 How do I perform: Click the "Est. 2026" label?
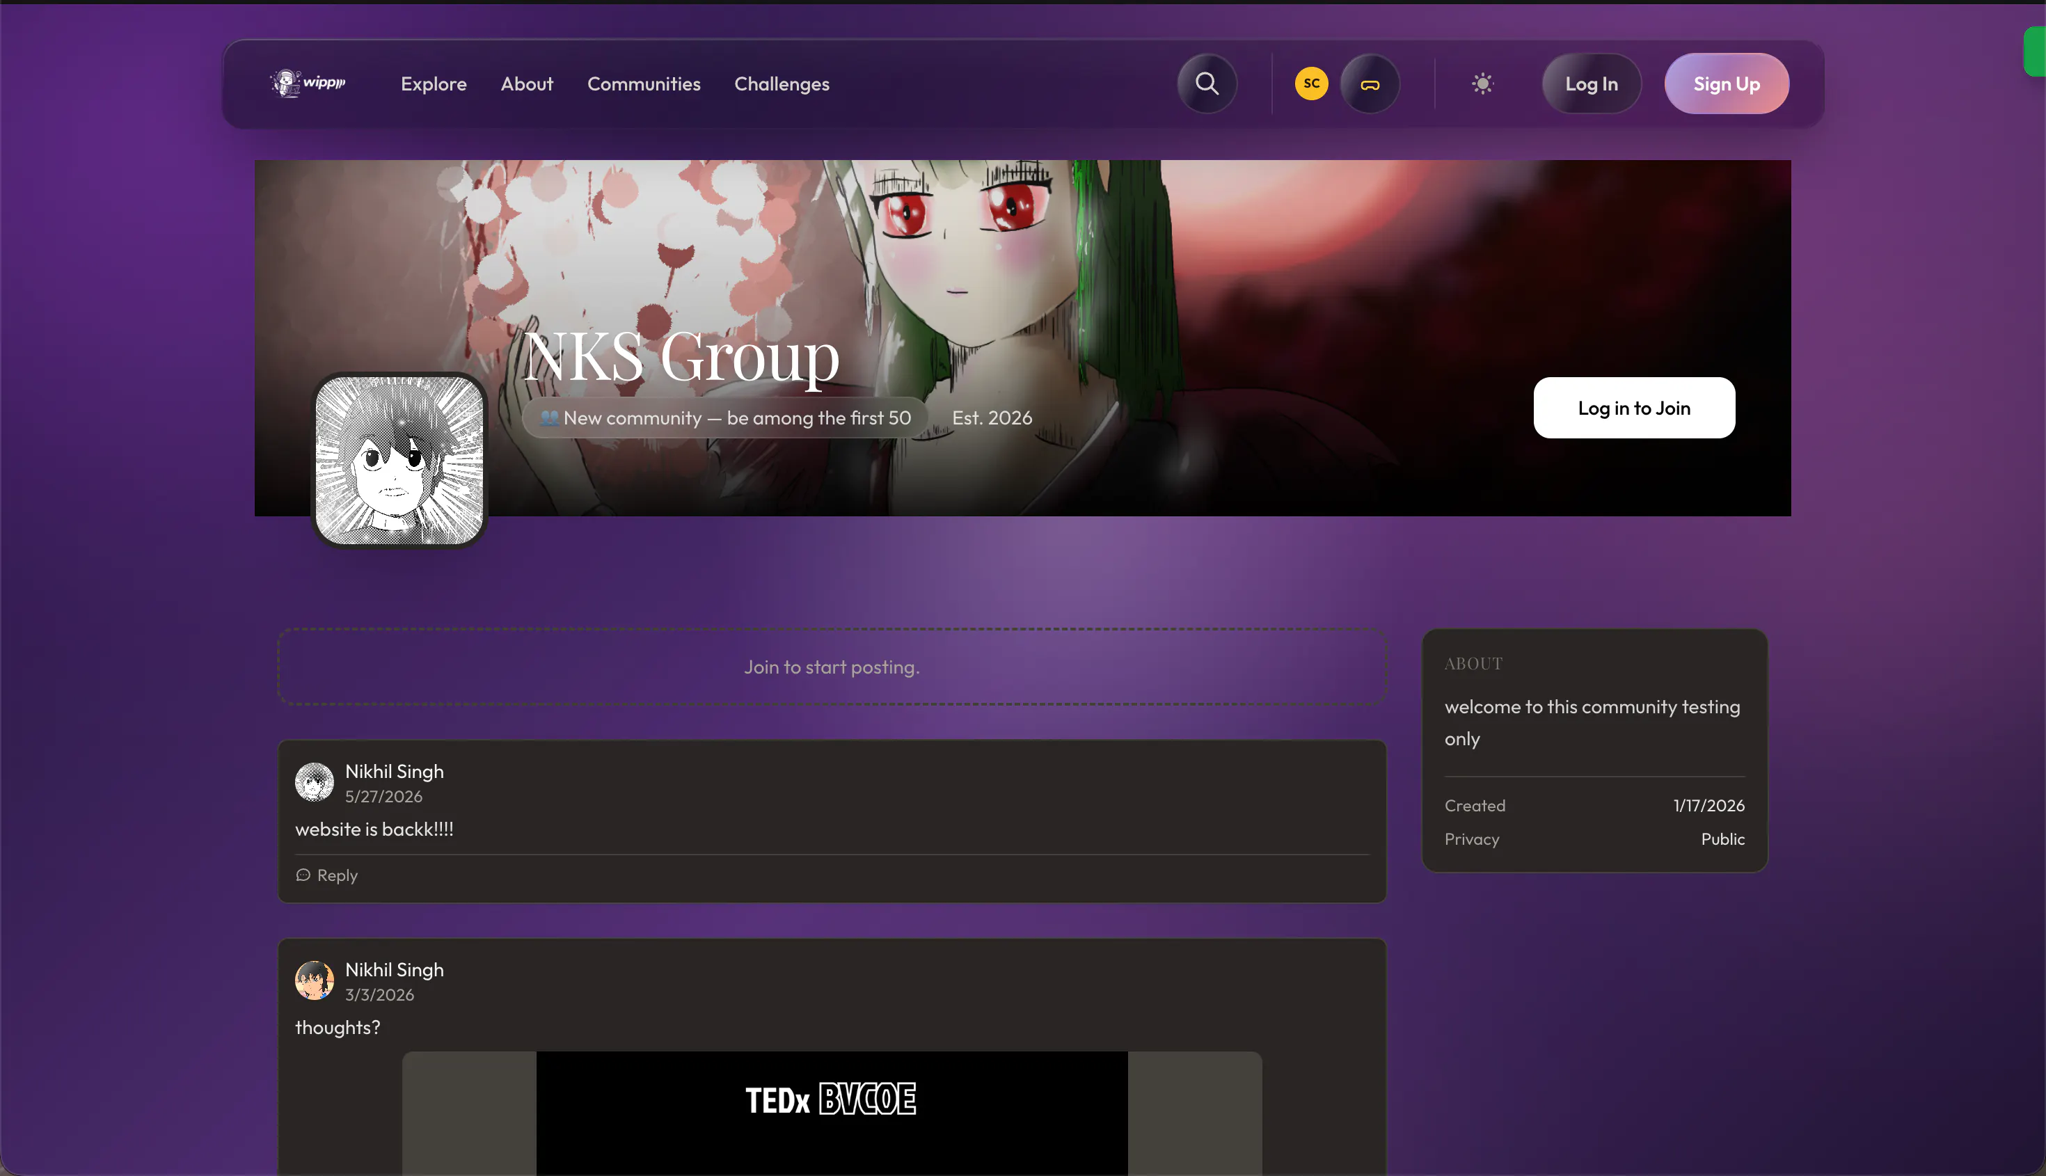[x=992, y=418]
